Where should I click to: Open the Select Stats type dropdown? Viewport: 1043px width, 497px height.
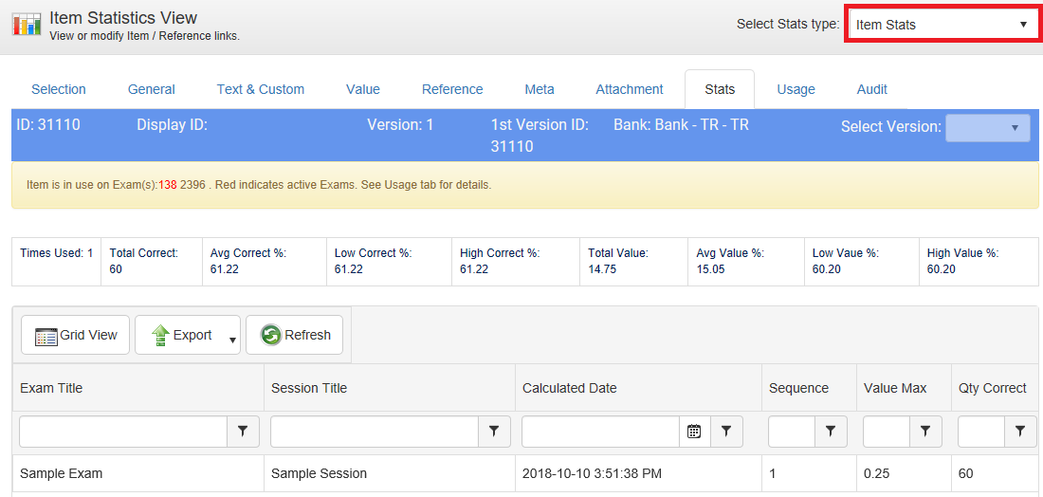[942, 25]
